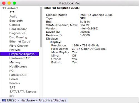The image size is (139, 103).
Task: Open the PCI section
Action: (x=12, y=71)
